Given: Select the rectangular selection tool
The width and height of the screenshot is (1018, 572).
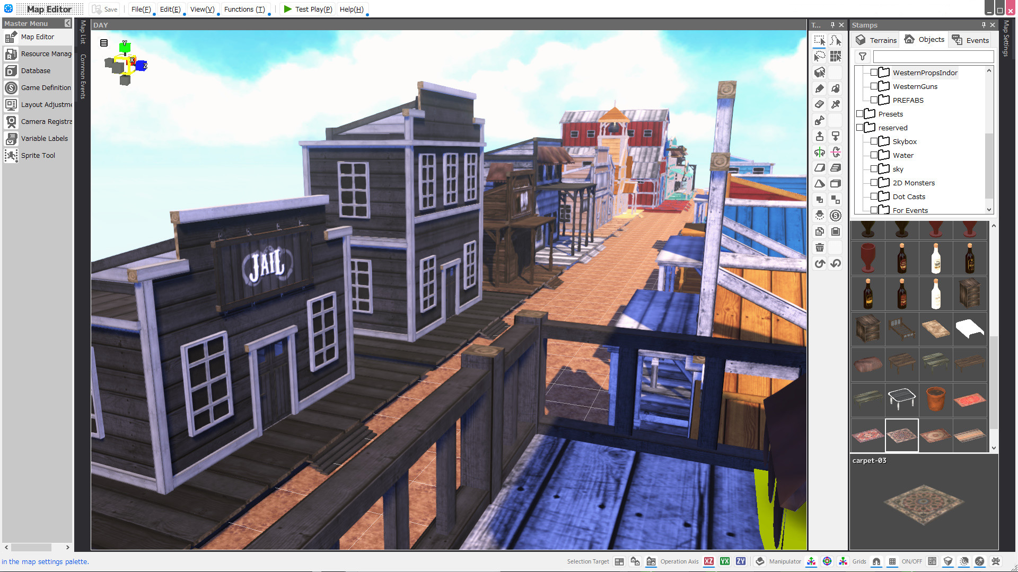Looking at the screenshot, I should (x=819, y=40).
